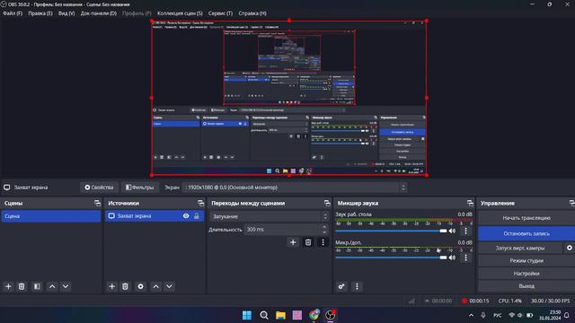
Task: Open taskbar Search icon
Action: coord(263,315)
